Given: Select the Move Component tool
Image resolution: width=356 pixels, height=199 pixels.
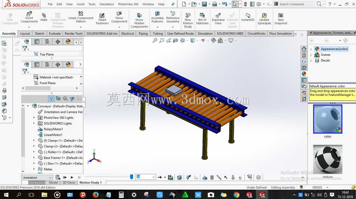Looking at the screenshot, I should click(119, 17).
